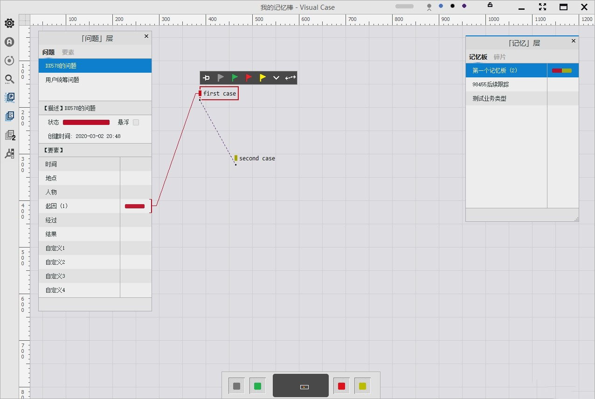Click the green square in bottom bar
The height and width of the screenshot is (399, 595).
point(257,386)
